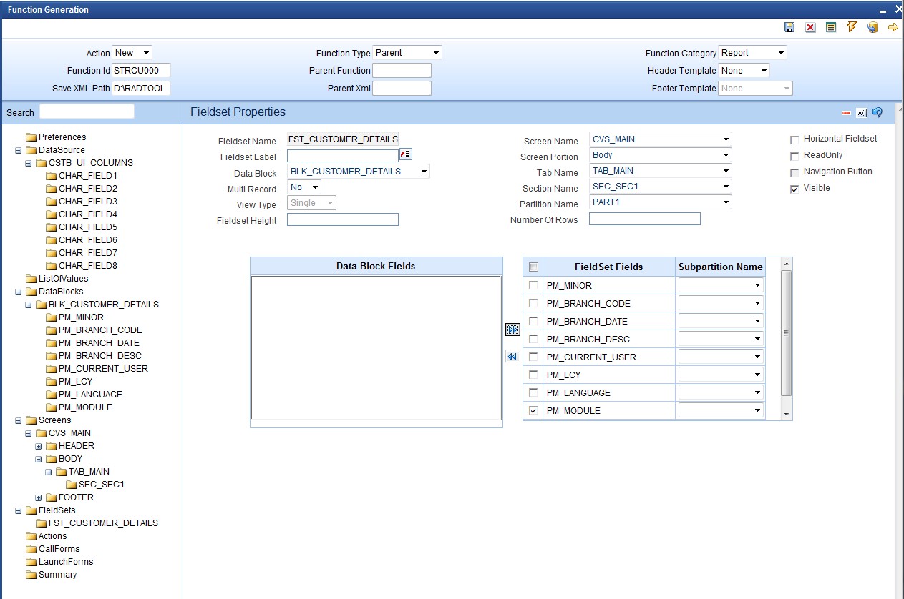Click the lightning bolt icon
904x599 pixels.
pos(851,27)
